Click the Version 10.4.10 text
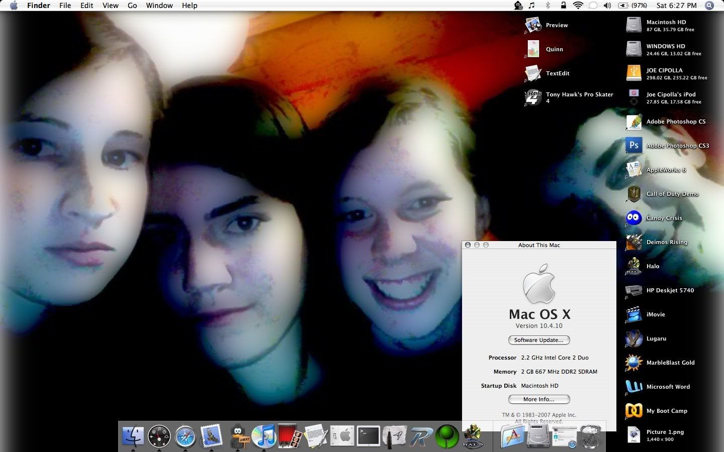Screen dimensions: 724x452 pos(539,325)
